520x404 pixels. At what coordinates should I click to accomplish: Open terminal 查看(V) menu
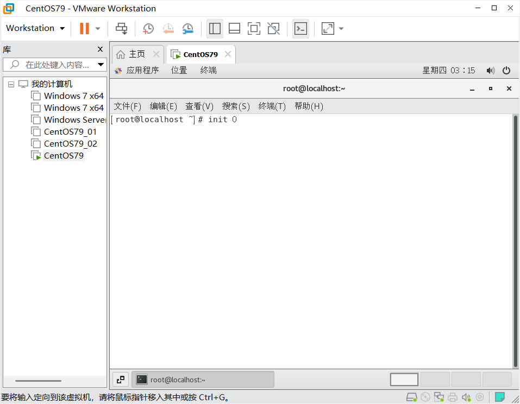click(x=199, y=106)
